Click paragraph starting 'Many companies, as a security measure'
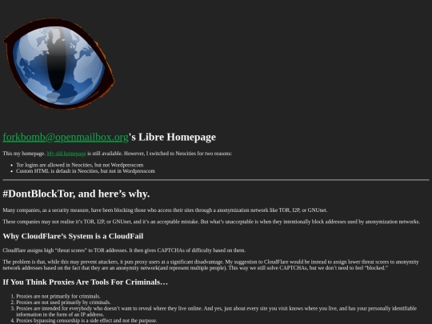The width and height of the screenshot is (432, 324). tap(165, 210)
